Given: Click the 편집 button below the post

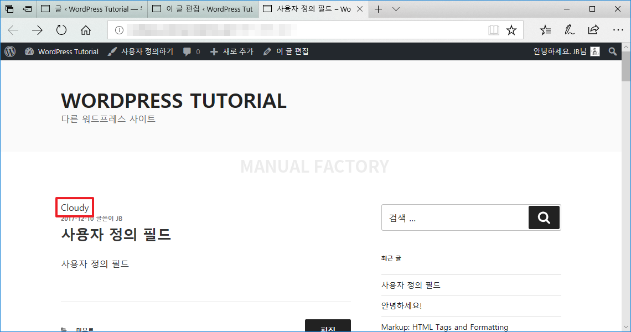Looking at the screenshot, I should 328,326.
